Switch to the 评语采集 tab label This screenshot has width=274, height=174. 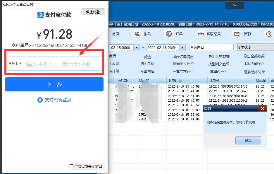click(x=213, y=34)
